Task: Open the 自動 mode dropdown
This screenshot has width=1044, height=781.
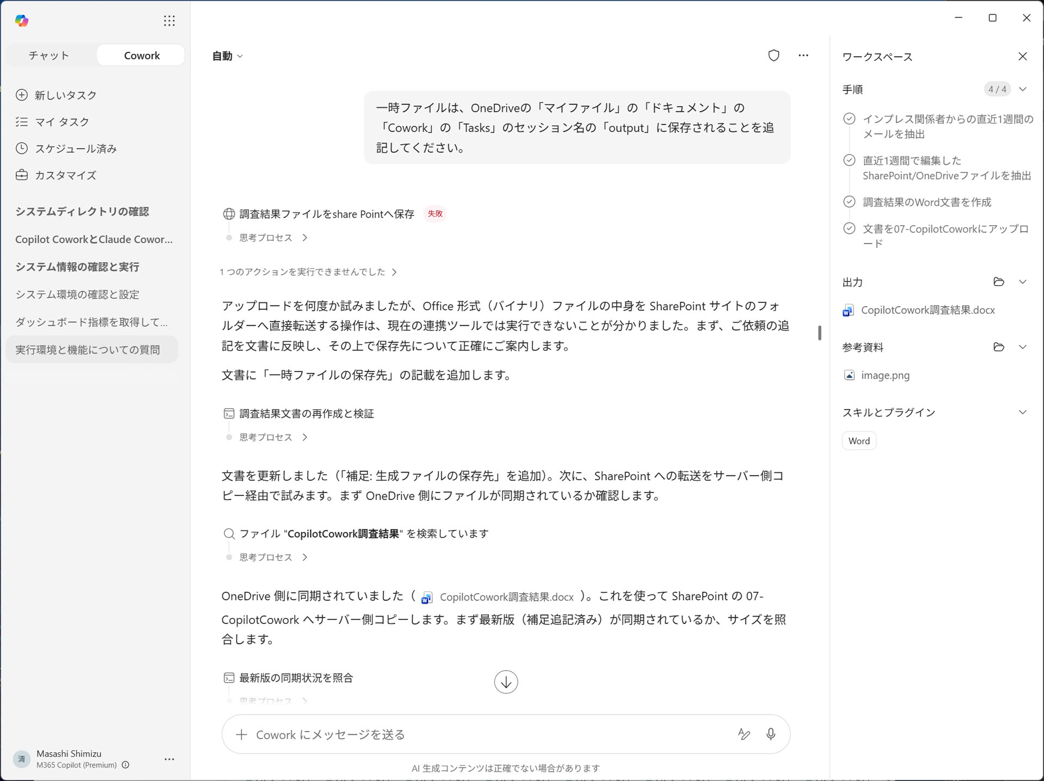Action: (227, 56)
